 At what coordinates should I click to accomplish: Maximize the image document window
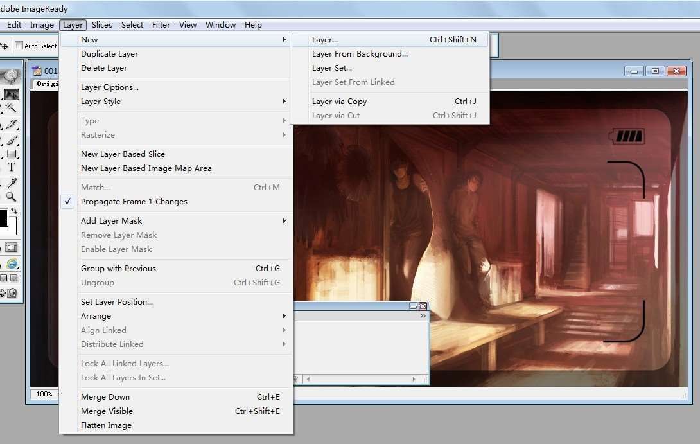coord(655,71)
